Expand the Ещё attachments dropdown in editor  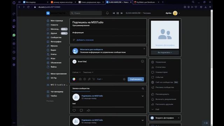pyautogui.click(x=100, y=79)
